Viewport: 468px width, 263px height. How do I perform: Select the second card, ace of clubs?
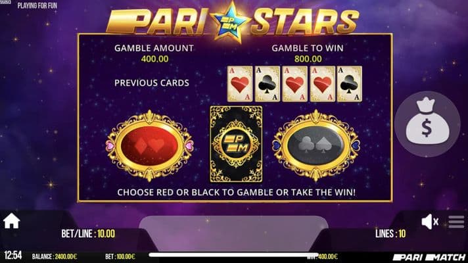pyautogui.click(x=268, y=84)
